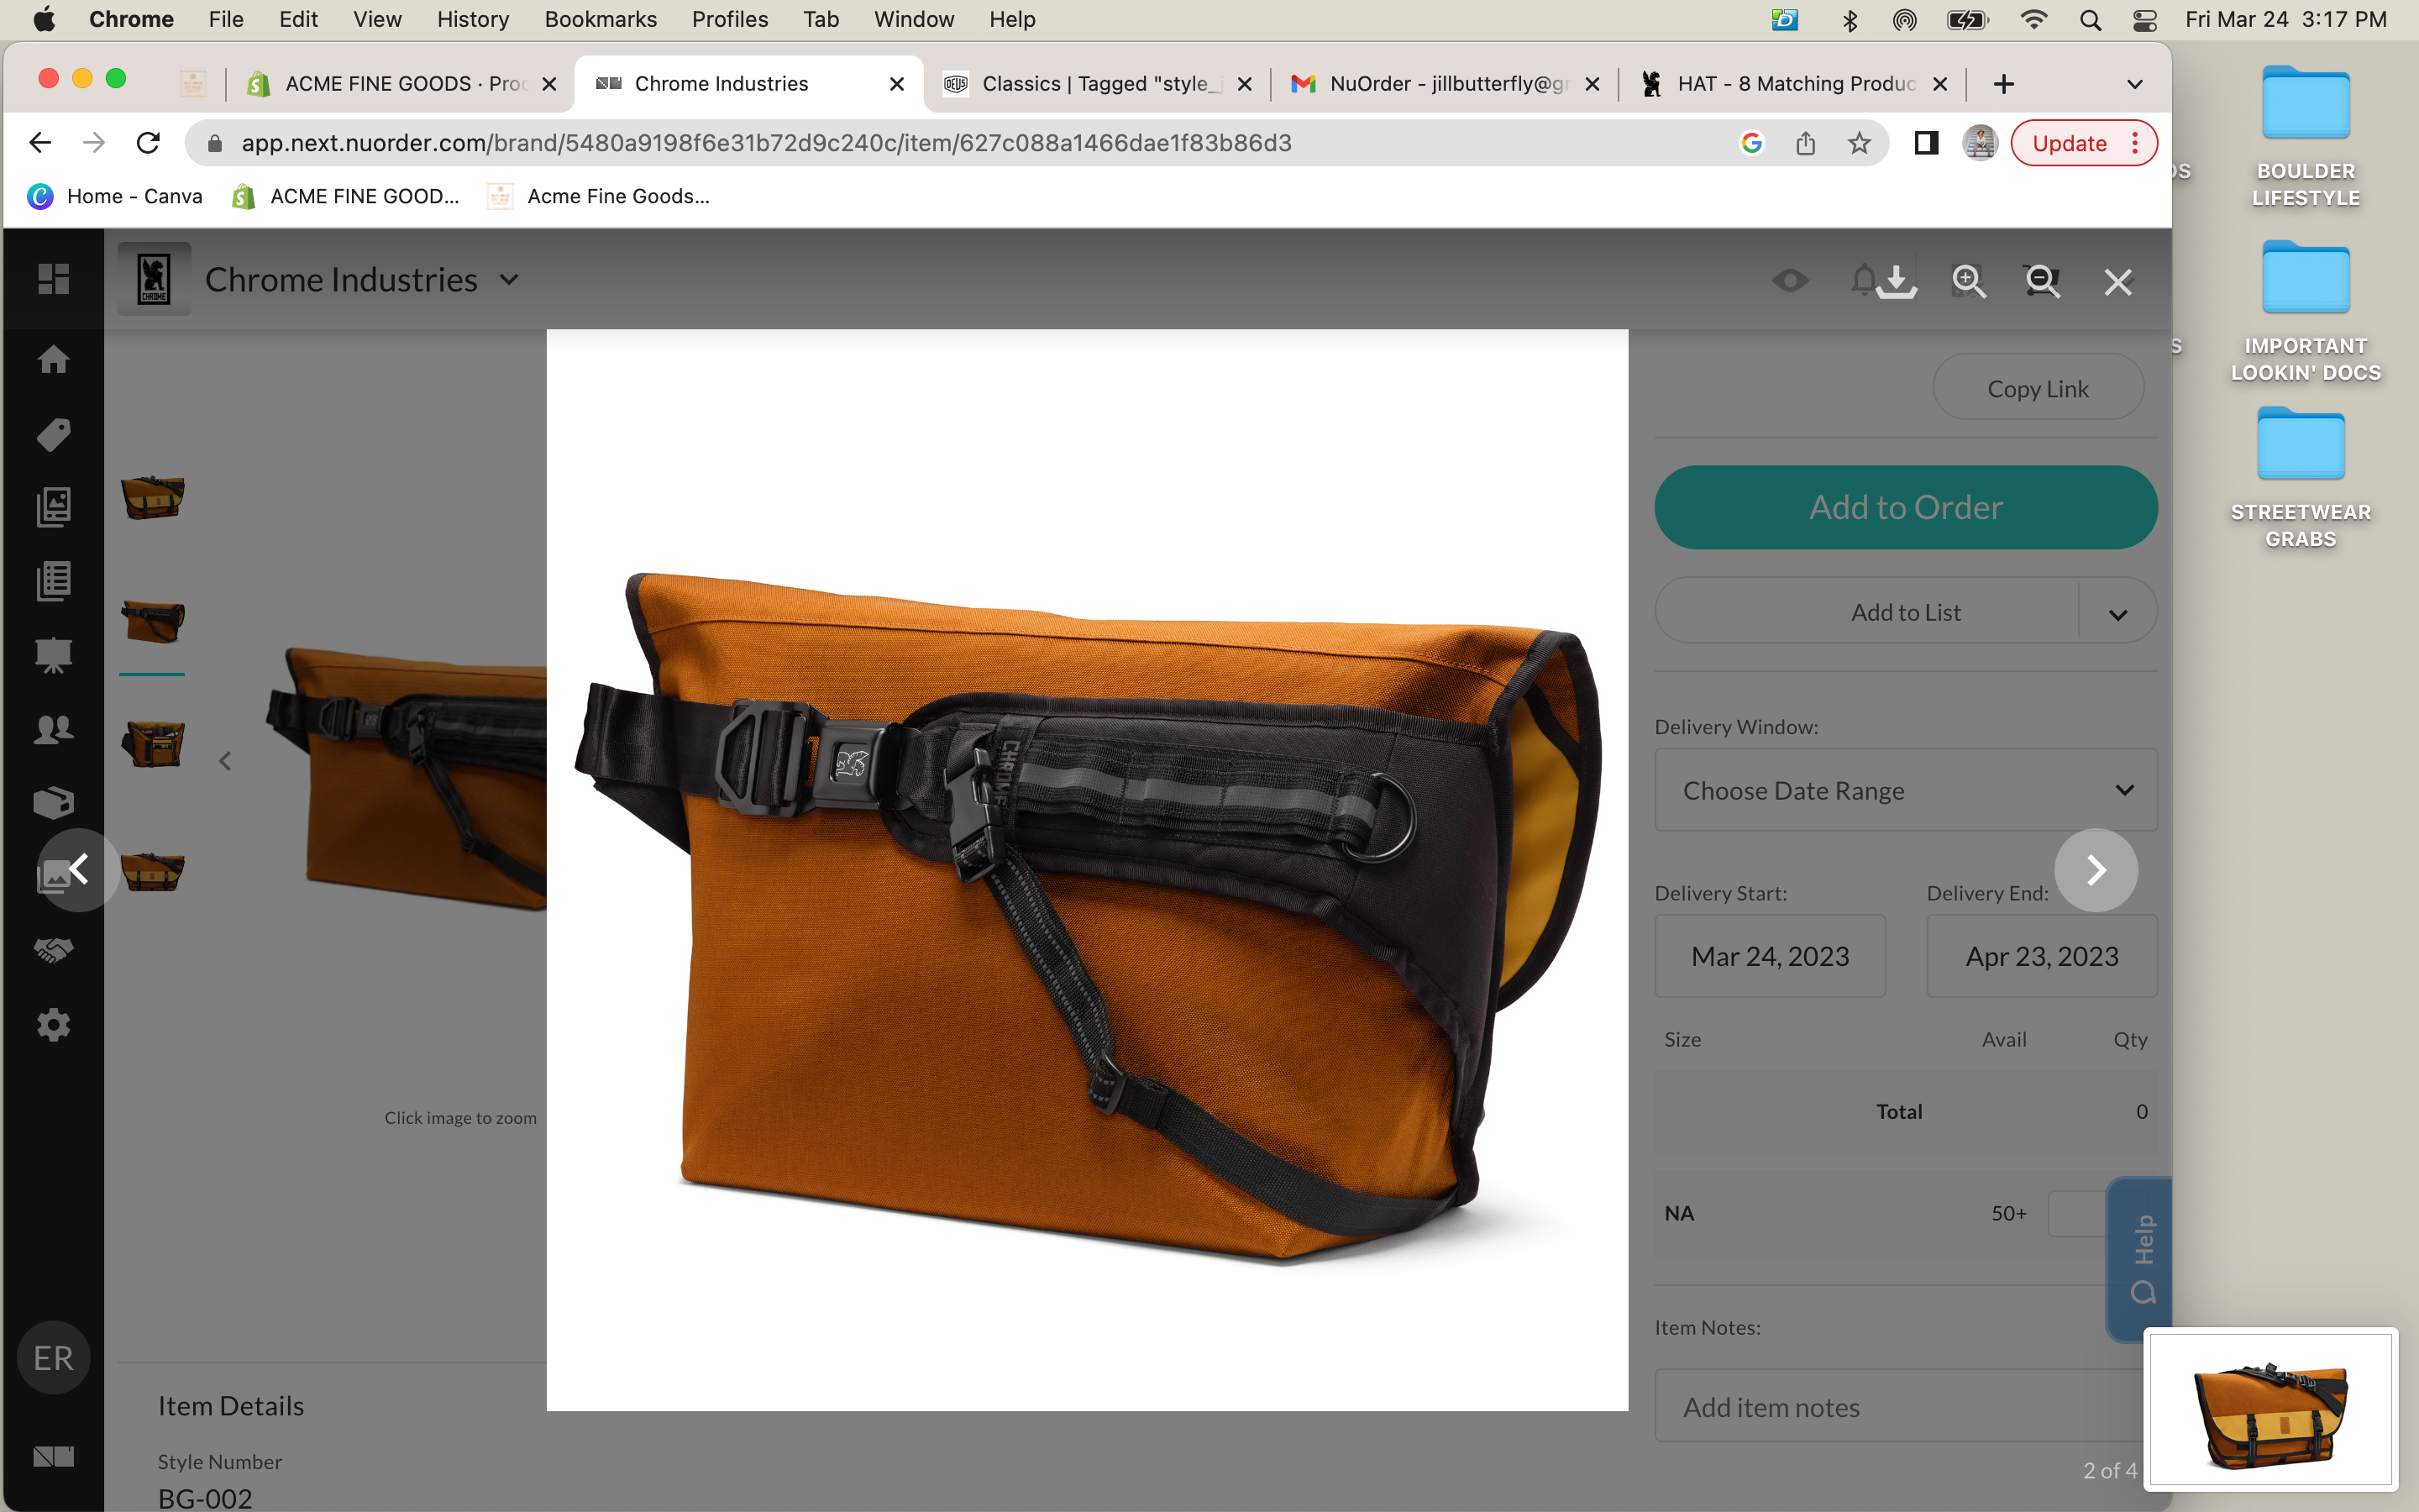Click Delivery End date field
The width and height of the screenshot is (2419, 1512).
point(2041,956)
